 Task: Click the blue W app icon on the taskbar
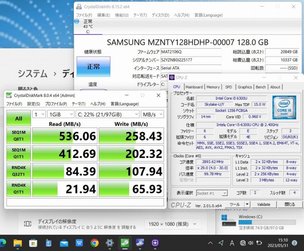coord(79,243)
